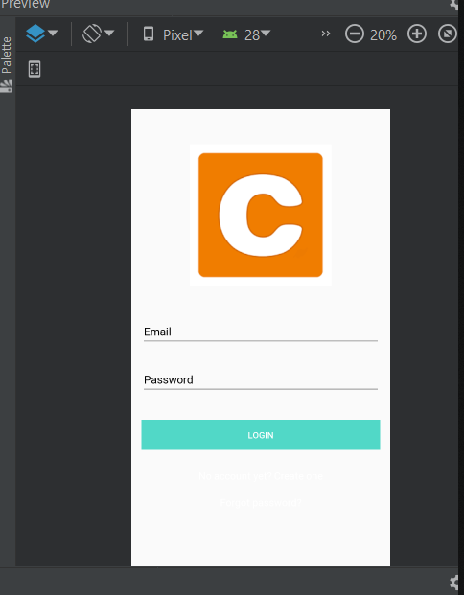Zoom out with the minus icon
Viewport: 464px width, 595px height.
(x=355, y=34)
